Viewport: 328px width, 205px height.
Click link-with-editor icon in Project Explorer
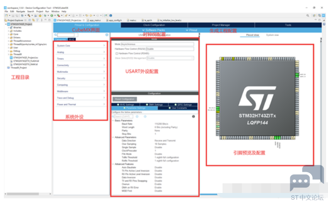(33, 20)
